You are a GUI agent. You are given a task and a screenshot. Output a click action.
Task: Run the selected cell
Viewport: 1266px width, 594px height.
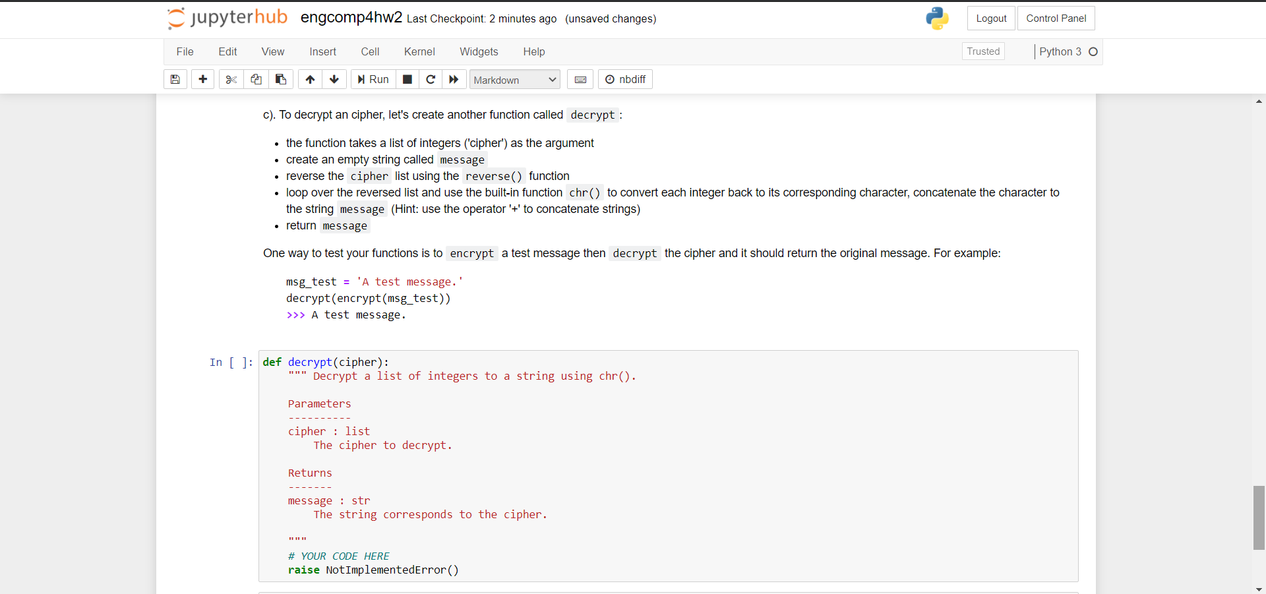click(x=373, y=79)
